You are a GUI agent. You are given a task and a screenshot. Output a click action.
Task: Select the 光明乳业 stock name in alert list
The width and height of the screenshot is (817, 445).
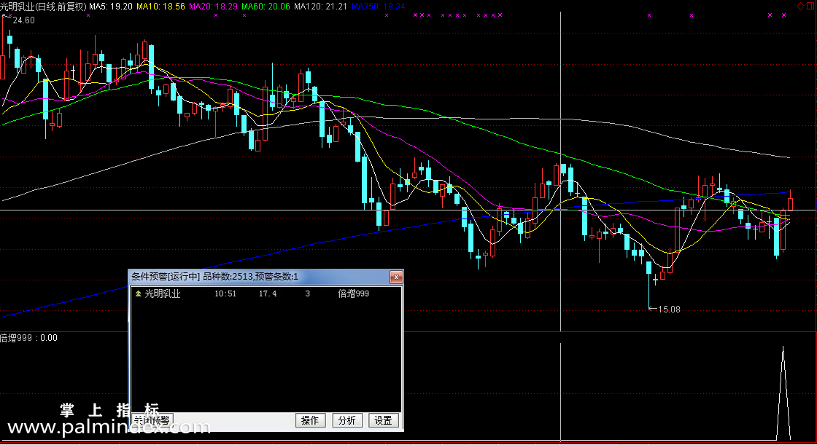tap(163, 294)
